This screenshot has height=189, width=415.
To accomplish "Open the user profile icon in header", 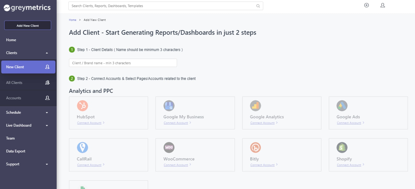I will 383,5.
